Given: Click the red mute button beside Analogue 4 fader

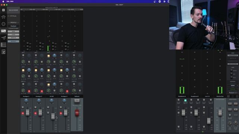Looking at the screenshot, I should tap(61, 113).
